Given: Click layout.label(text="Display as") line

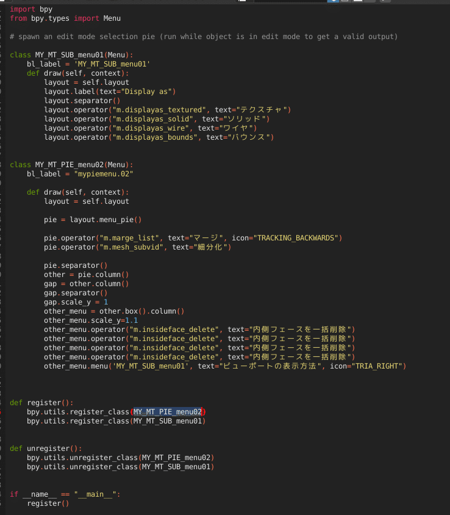Looking at the screenshot, I should [x=110, y=92].
